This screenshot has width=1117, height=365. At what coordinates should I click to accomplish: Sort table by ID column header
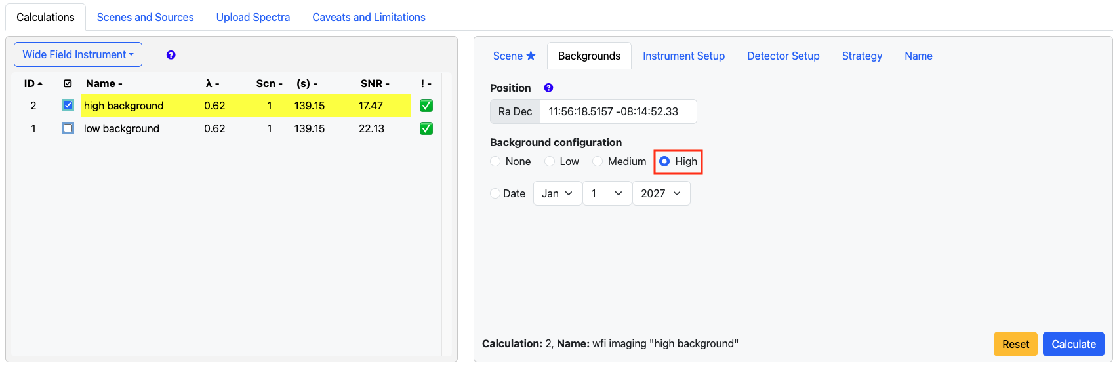[33, 84]
